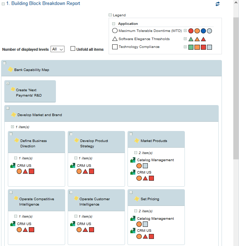239x246 pixels.
Task: Click the Operate Customer Intelligence title
Action: click(x=94, y=202)
